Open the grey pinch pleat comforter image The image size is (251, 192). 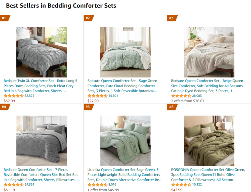[x=41, y=52]
